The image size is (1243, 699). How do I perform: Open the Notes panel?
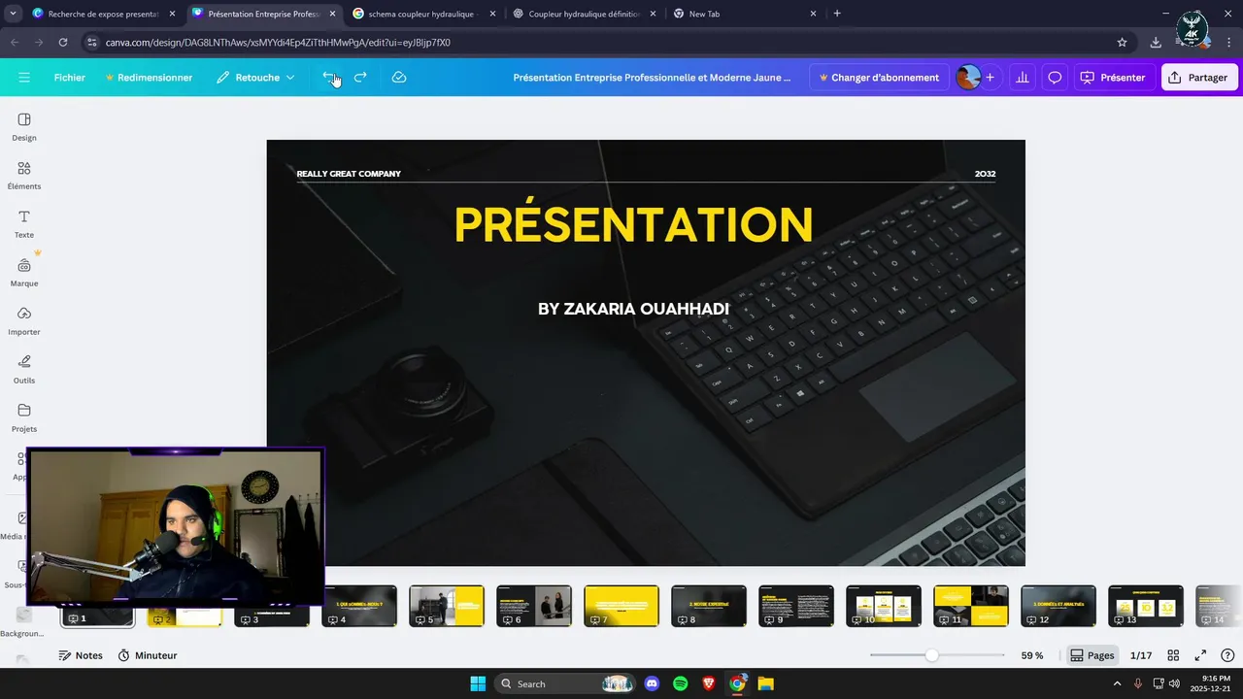(81, 655)
